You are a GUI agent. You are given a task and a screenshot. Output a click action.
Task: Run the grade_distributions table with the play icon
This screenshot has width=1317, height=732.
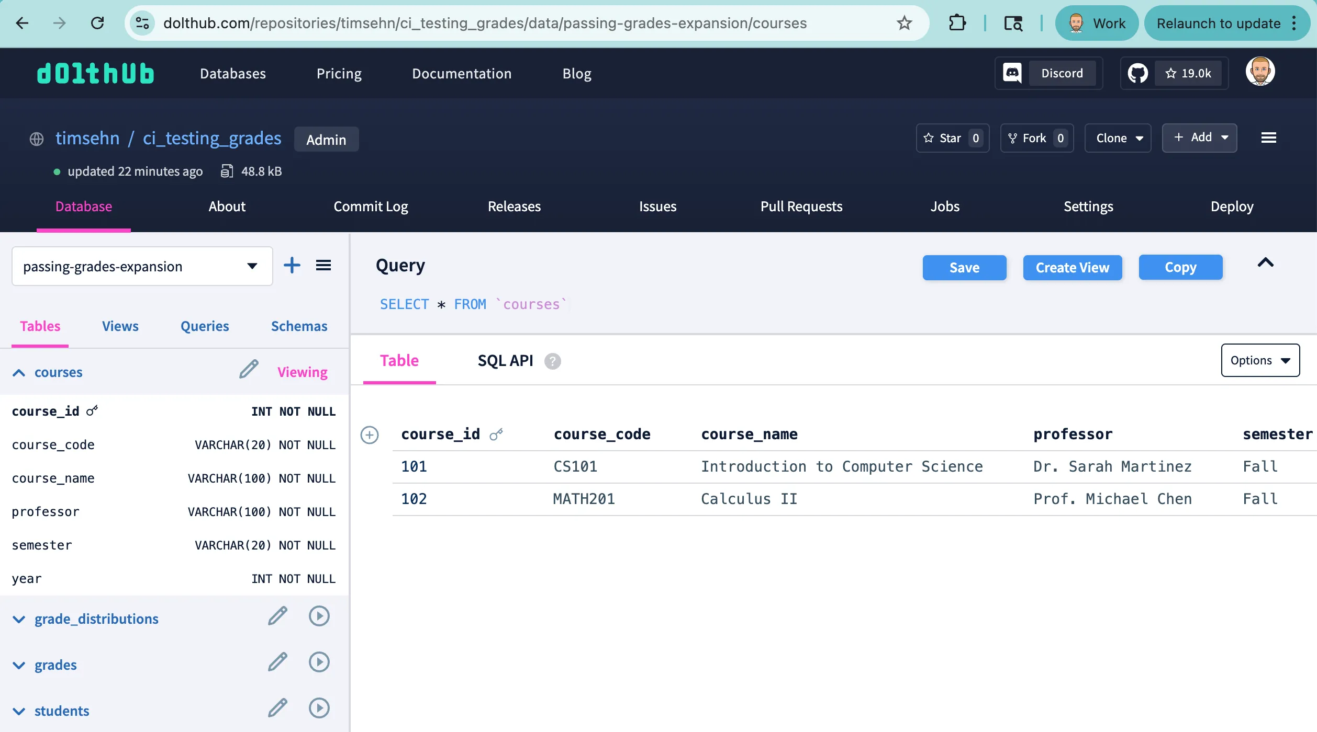319,616
